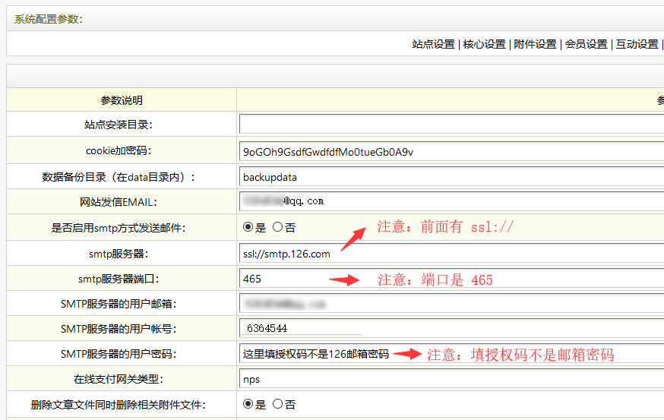Image resolution: width=664 pixels, height=420 pixels.
Task: Select 否 for enabling smtp mail sending
Action: tap(277, 227)
